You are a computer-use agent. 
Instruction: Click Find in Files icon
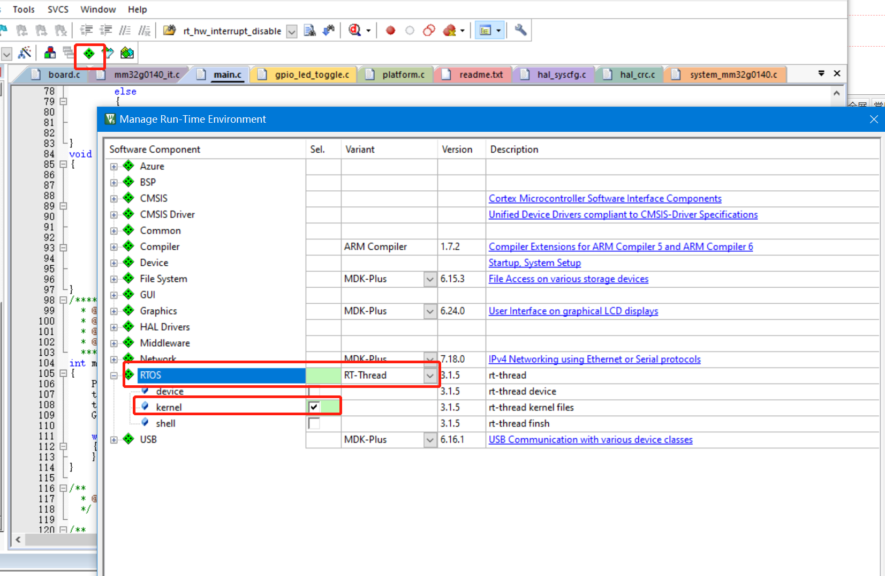point(309,31)
